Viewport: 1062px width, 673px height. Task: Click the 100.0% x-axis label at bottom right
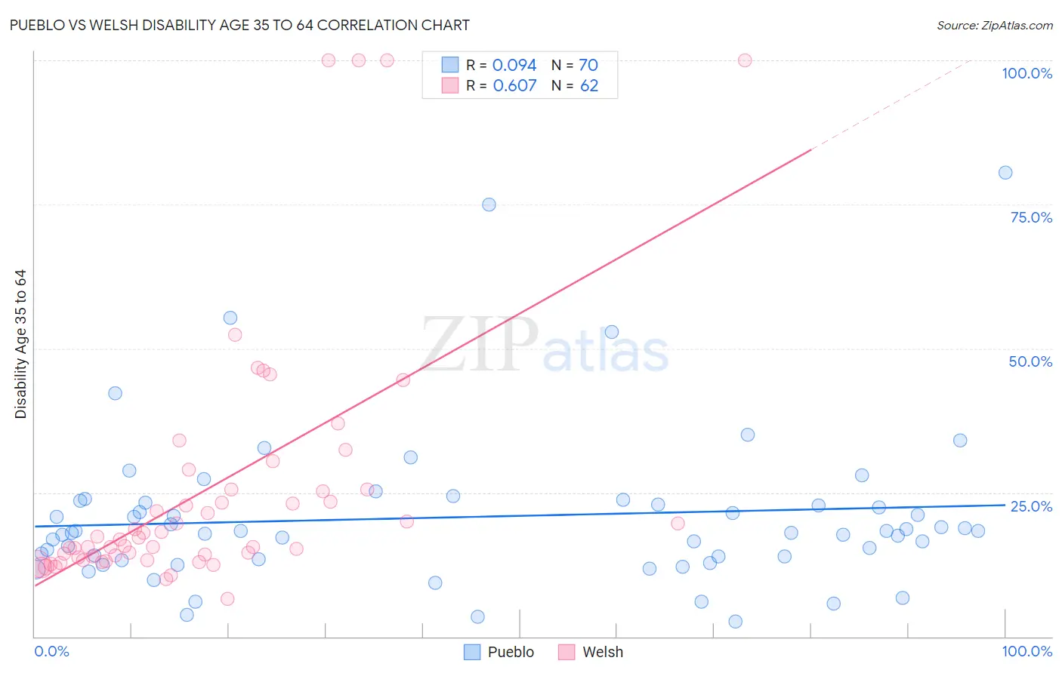click(x=1026, y=651)
